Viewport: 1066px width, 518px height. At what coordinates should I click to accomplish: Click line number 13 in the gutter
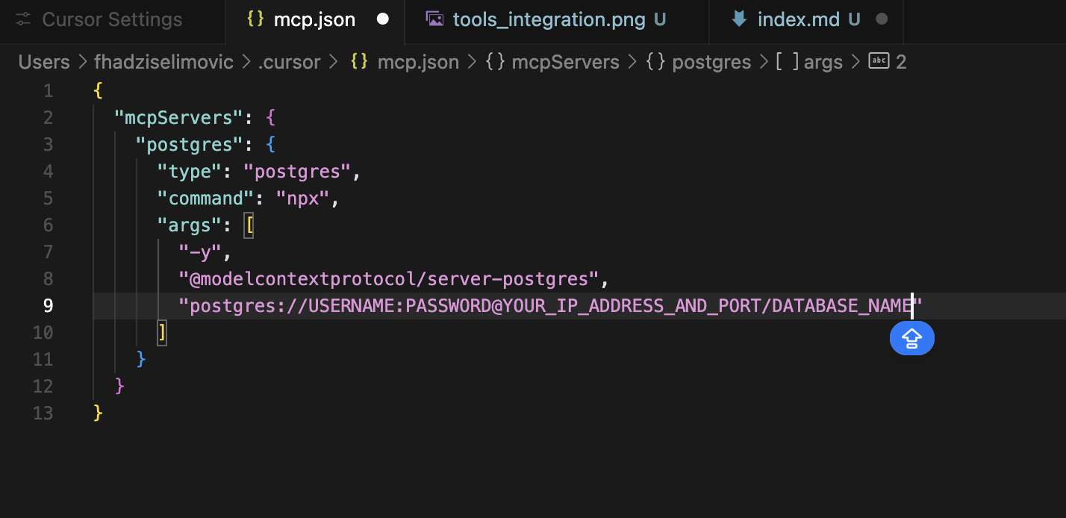(43, 413)
